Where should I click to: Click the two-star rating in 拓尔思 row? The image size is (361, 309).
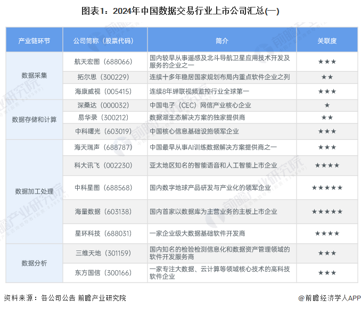[x=327, y=77]
